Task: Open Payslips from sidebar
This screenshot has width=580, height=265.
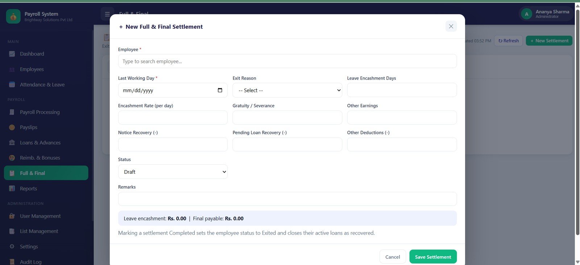Action: tap(46, 127)
